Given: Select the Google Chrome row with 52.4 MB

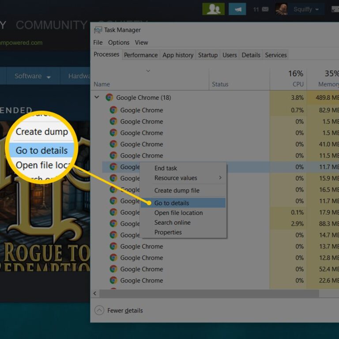Looking at the screenshot, I should tap(221, 269).
